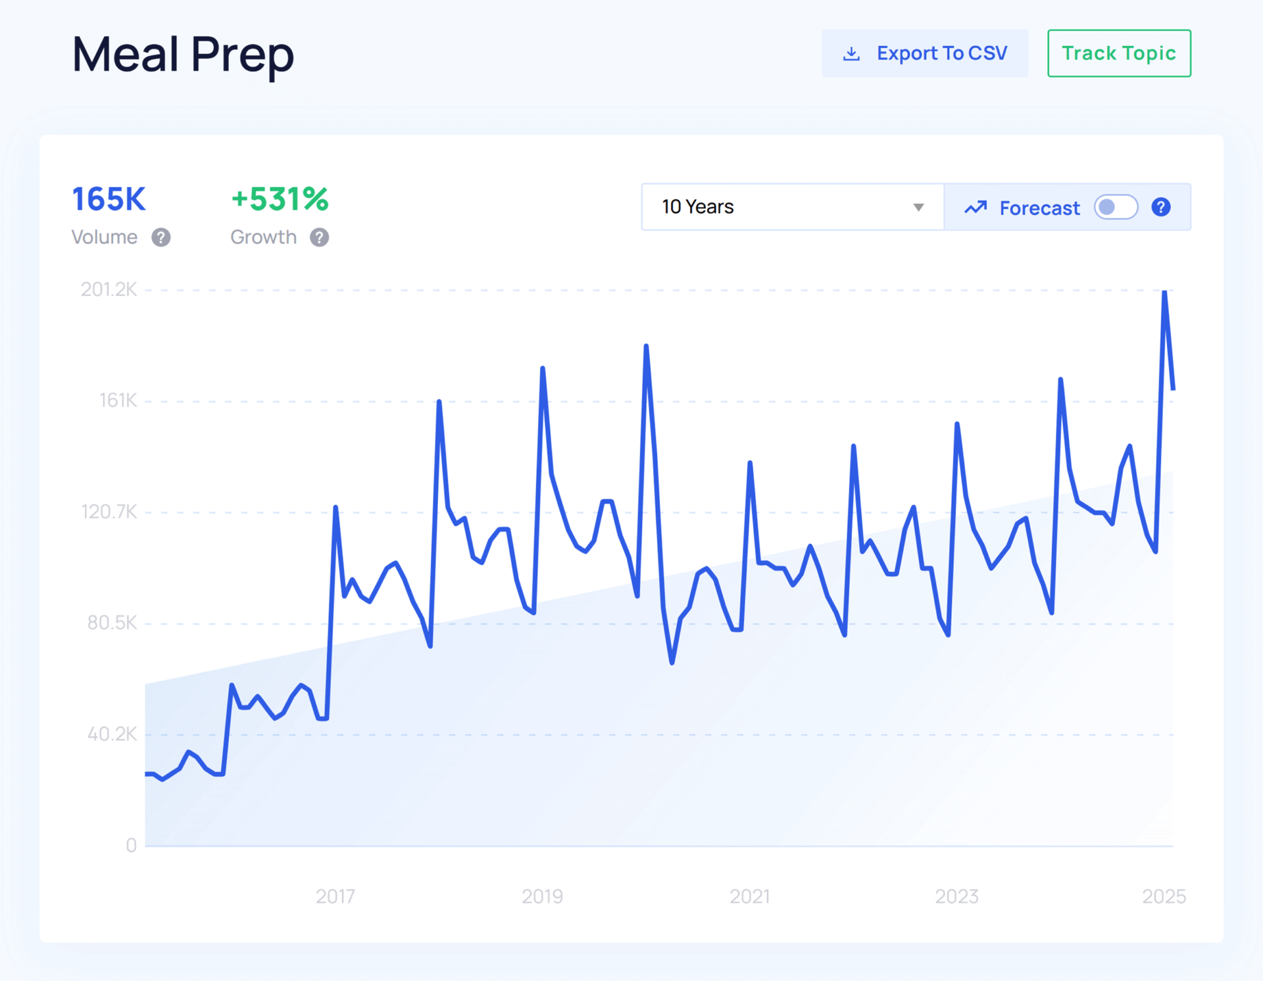Toggle the Forecast switch on
1263x981 pixels.
[x=1116, y=208]
